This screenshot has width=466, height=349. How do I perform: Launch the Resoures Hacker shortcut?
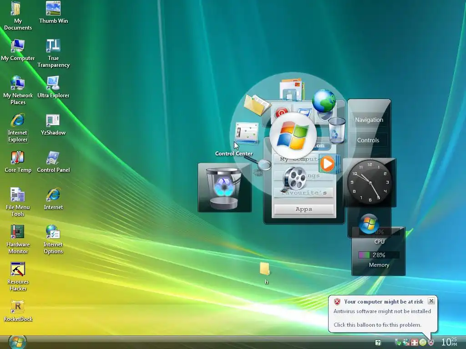(x=18, y=277)
